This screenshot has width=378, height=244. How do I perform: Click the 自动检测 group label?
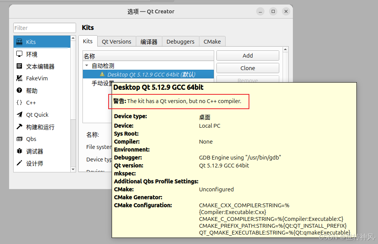(103, 66)
